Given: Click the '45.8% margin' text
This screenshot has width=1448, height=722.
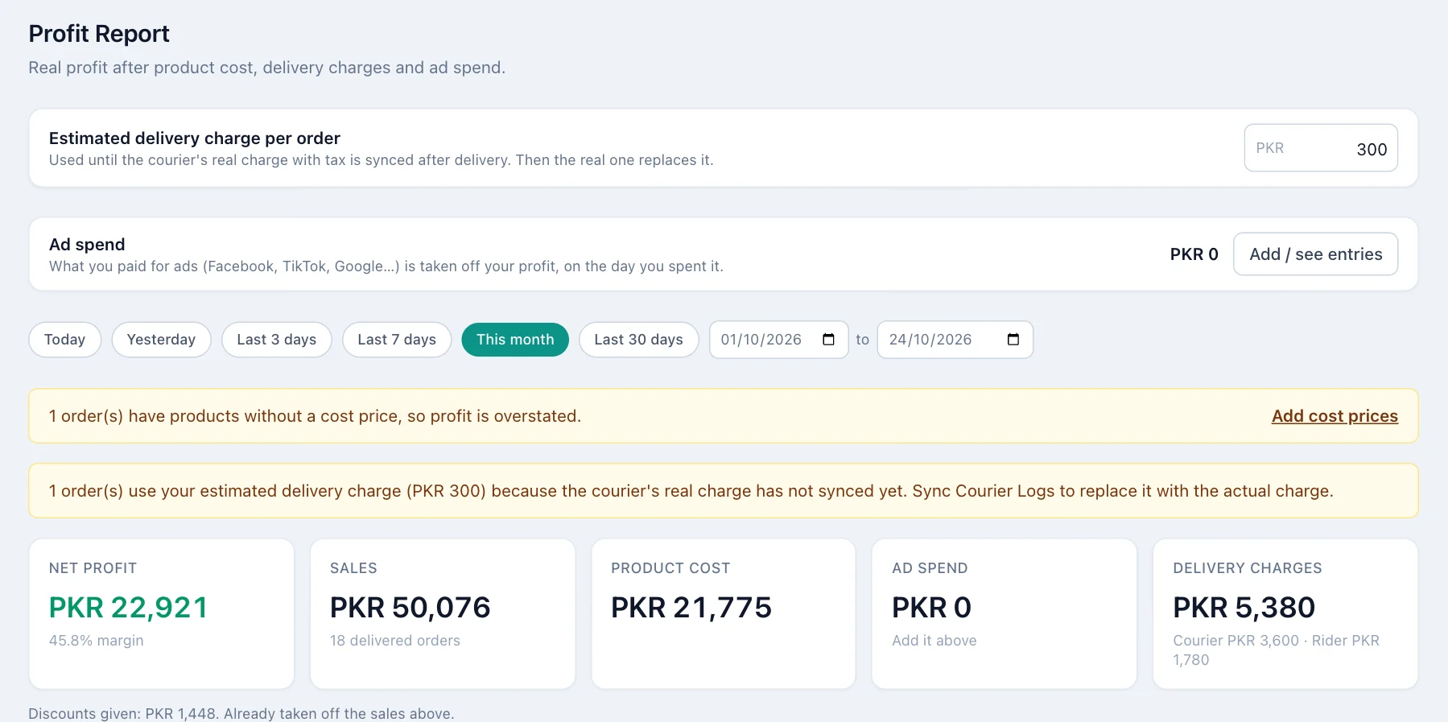Looking at the screenshot, I should [97, 641].
